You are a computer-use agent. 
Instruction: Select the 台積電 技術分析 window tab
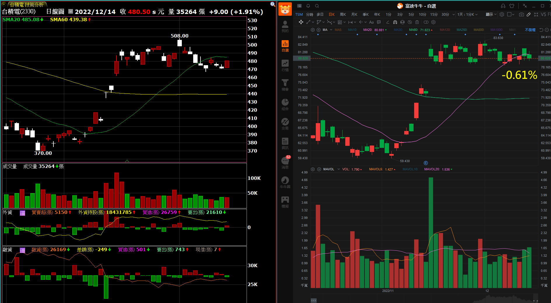tap(26, 5)
